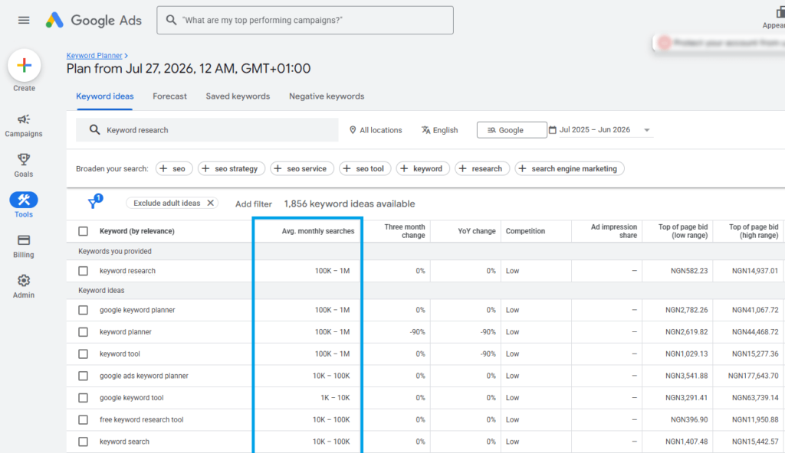
Task: Sort by Three month change column
Action: (405, 231)
